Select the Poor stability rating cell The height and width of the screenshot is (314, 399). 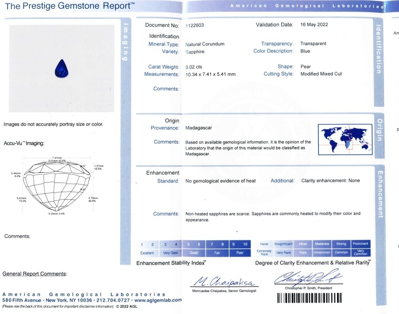(x=240, y=253)
